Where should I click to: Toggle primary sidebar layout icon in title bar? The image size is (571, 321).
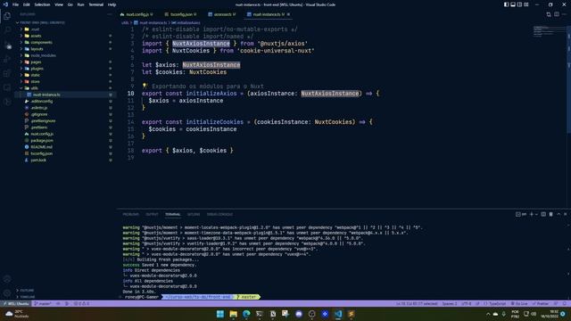click(506, 4)
